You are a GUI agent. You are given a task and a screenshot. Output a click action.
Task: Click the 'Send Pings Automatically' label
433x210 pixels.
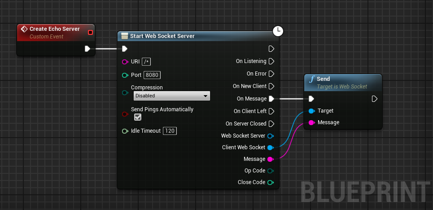click(x=162, y=109)
